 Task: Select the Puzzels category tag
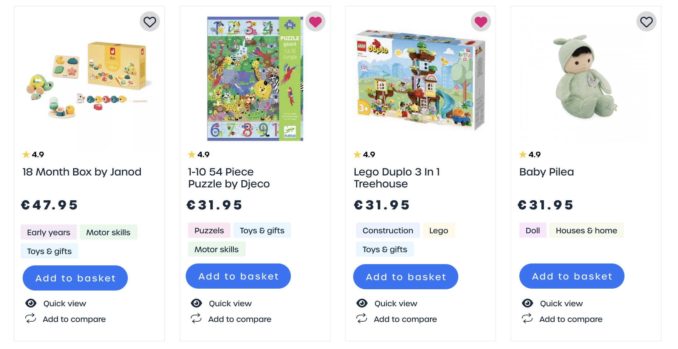[209, 230]
